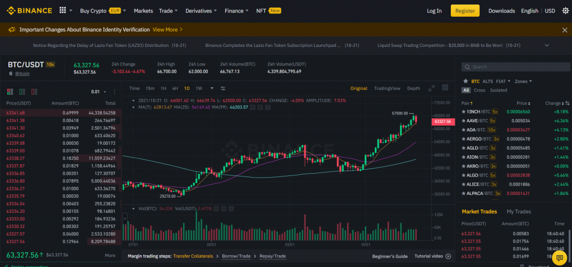The image size is (572, 267).
Task: Play the Tutorial video icon
Action: coord(449,256)
